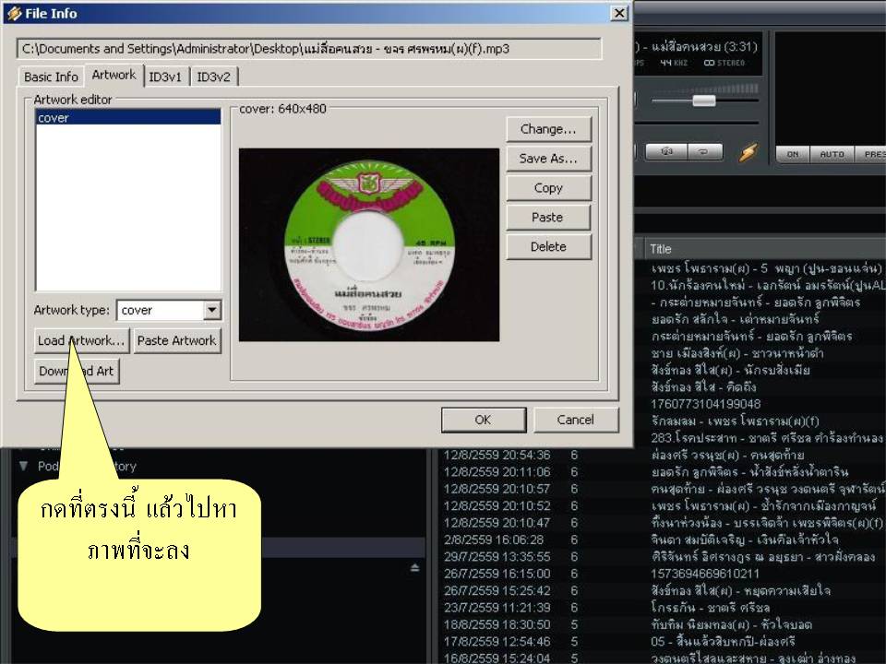Click the date cell '23/7/2559 11:21:39'
The width and height of the screenshot is (886, 664).
pyautogui.click(x=497, y=607)
